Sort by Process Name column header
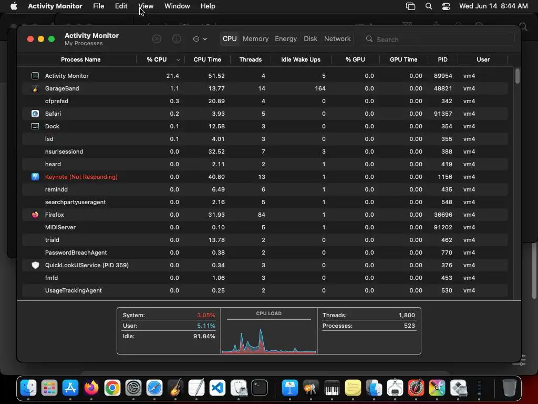The width and height of the screenshot is (538, 404). pyautogui.click(x=80, y=59)
